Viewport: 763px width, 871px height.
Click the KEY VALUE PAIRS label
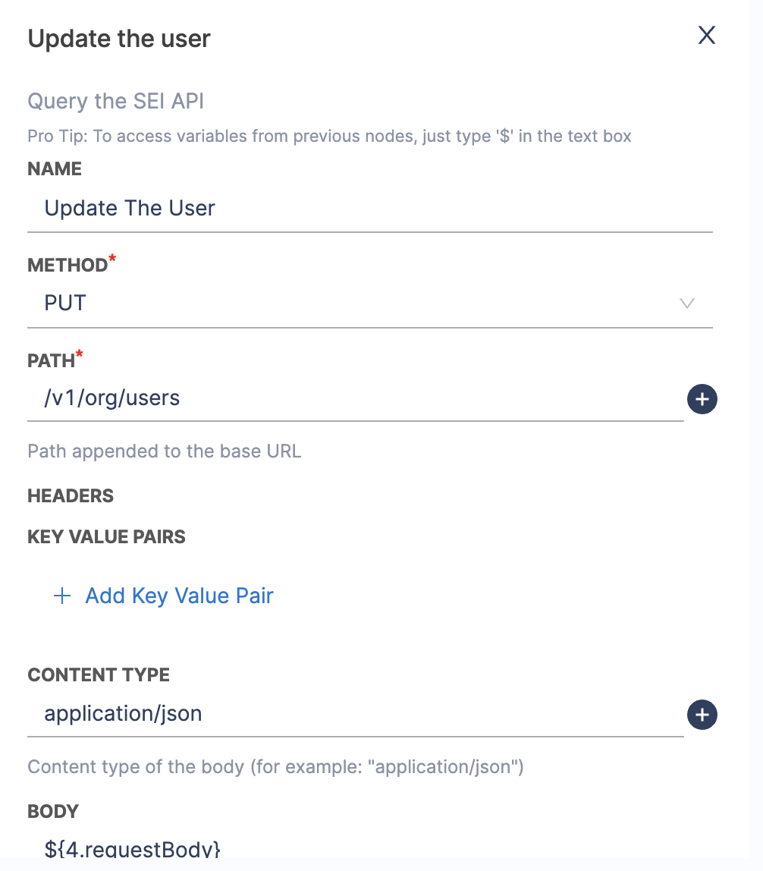click(x=106, y=537)
